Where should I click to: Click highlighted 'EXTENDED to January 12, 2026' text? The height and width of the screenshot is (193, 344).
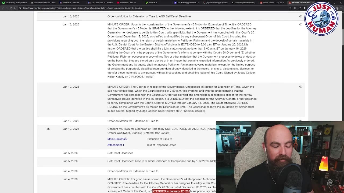pyautogui.click(x=171, y=191)
